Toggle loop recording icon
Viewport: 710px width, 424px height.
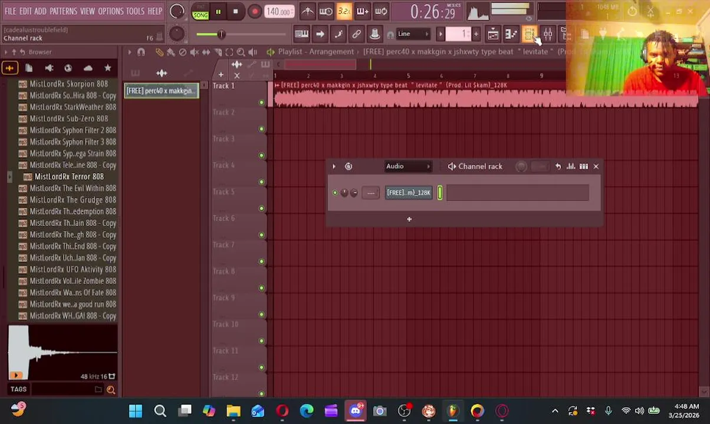[381, 11]
